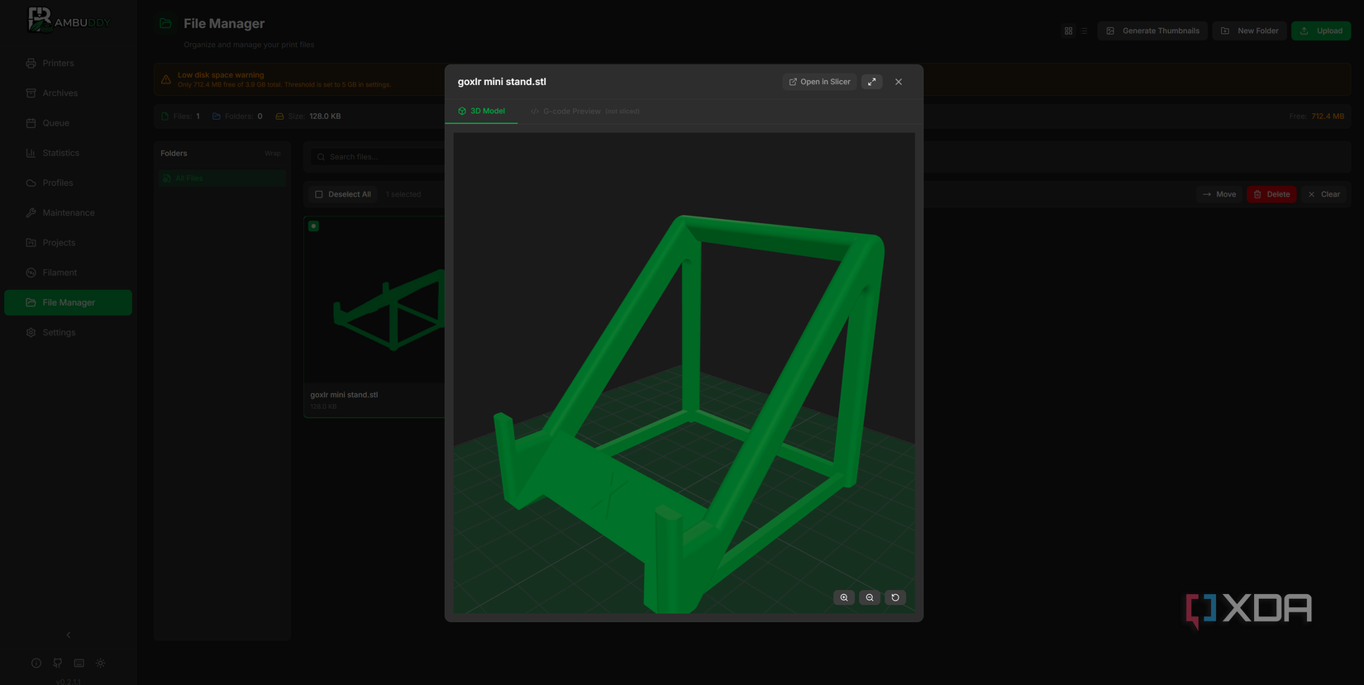Uncheck the goxlr mini stand.stl selection box

(313, 226)
